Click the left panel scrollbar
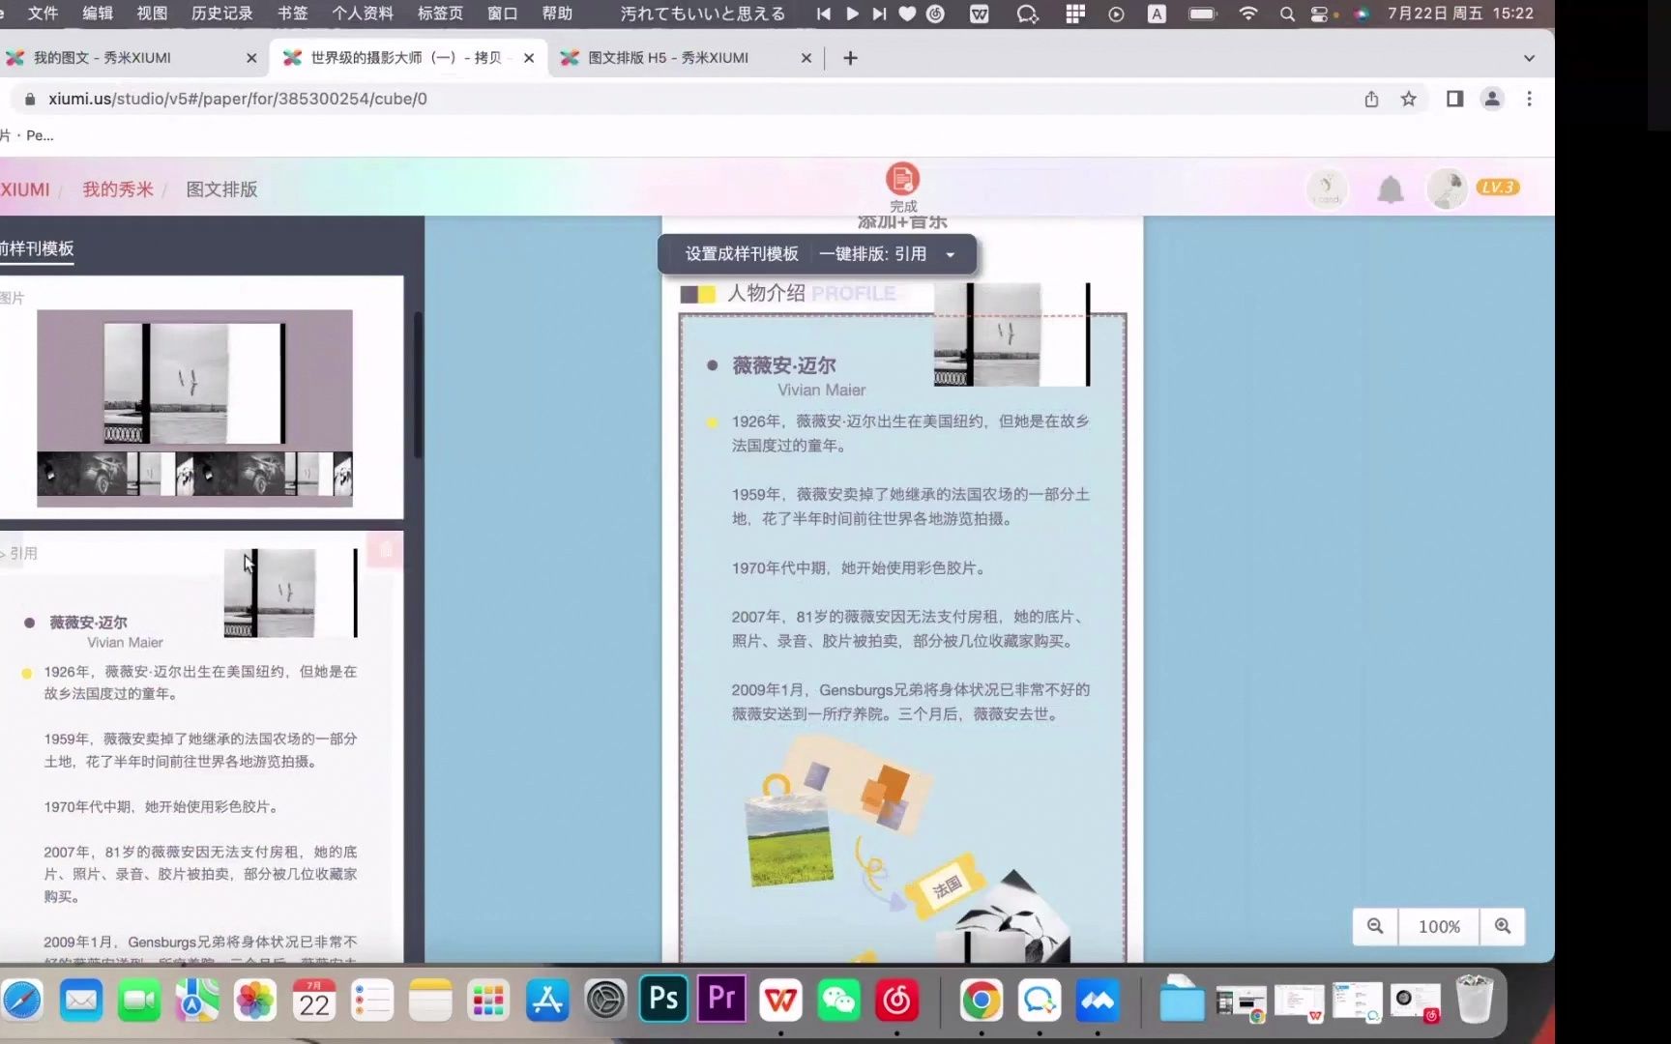 click(417, 385)
